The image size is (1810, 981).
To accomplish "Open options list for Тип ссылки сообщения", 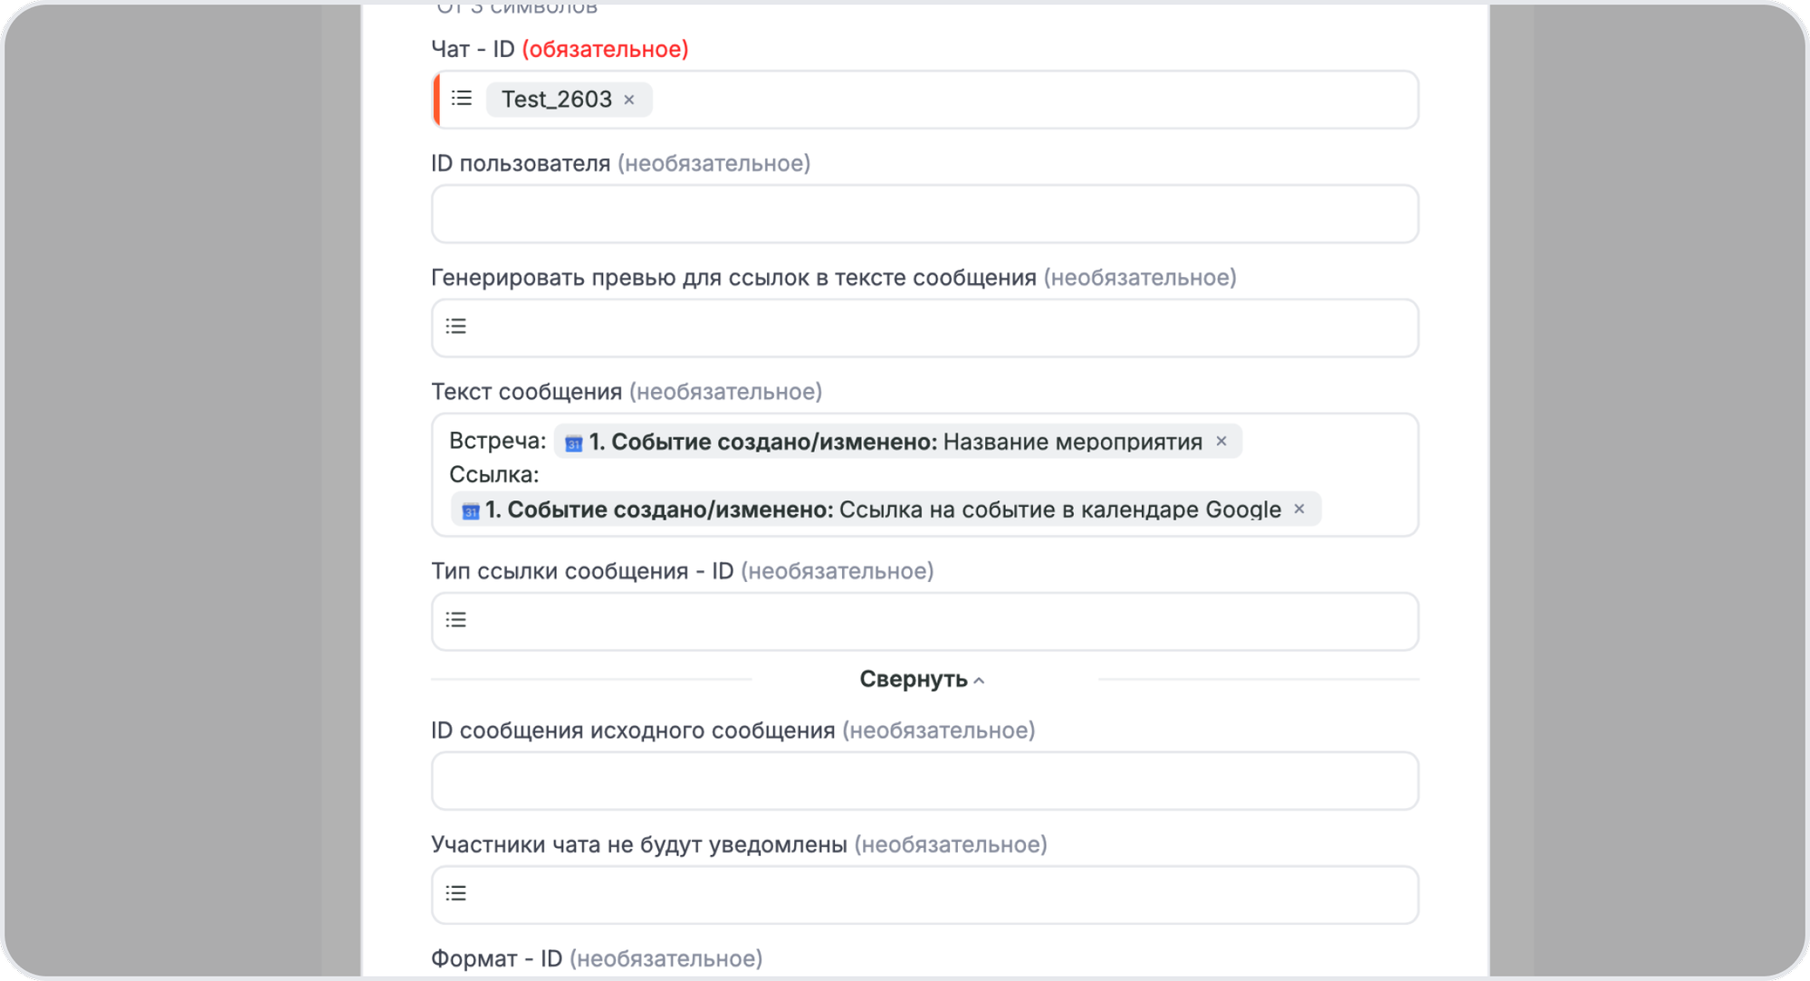I will (455, 620).
